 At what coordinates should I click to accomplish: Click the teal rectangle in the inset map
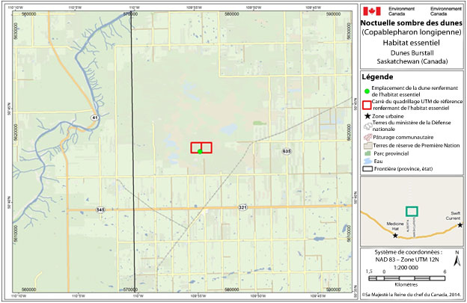(411, 212)
